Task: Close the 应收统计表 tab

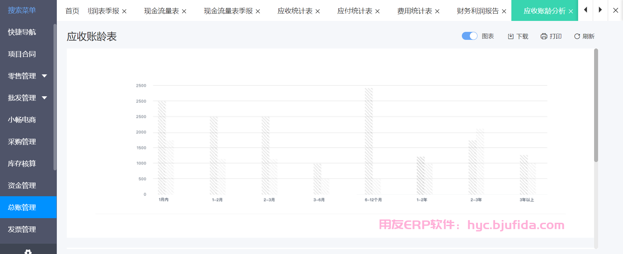Action: (318, 11)
